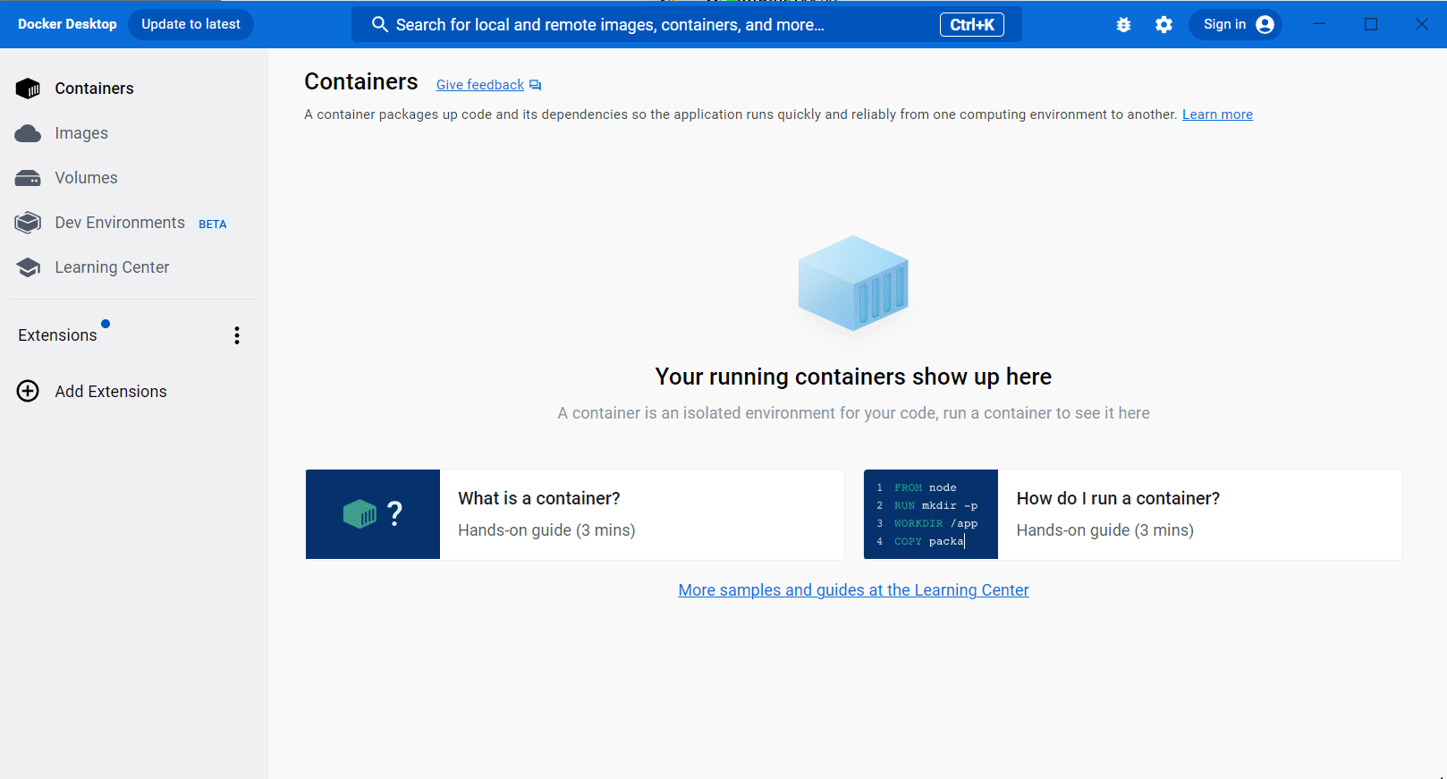Click the magnifier icon in search bar
The width and height of the screenshot is (1447, 779).
[379, 24]
